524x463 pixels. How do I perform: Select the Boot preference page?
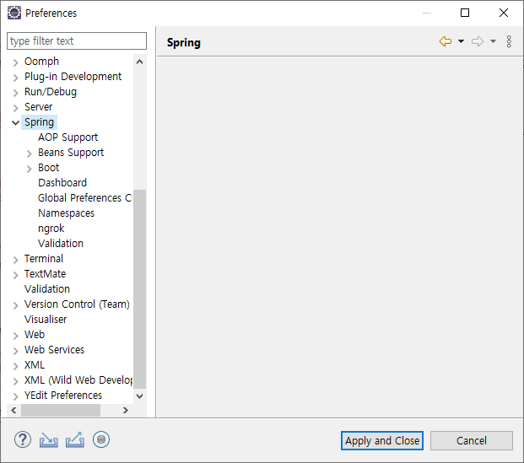coord(48,168)
